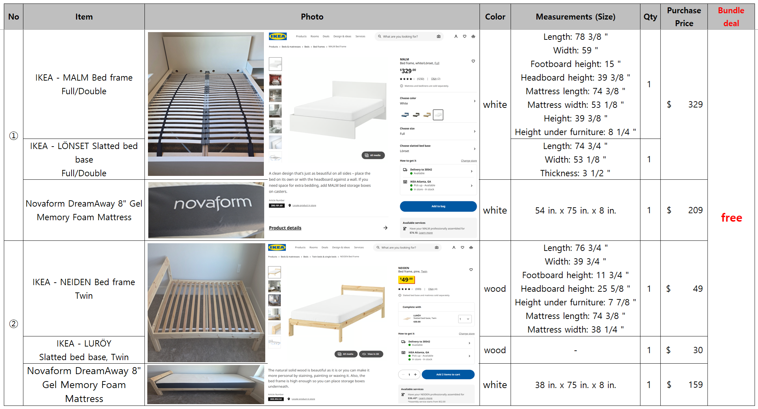
Task: Open shopping bag icon on NEIDEN page
Action: tap(471, 247)
